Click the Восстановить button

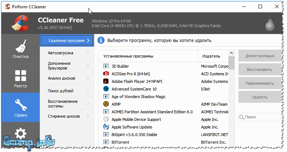[260, 69]
